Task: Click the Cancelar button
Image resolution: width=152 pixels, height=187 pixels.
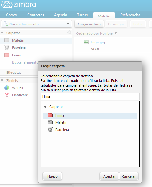Action: point(129,176)
